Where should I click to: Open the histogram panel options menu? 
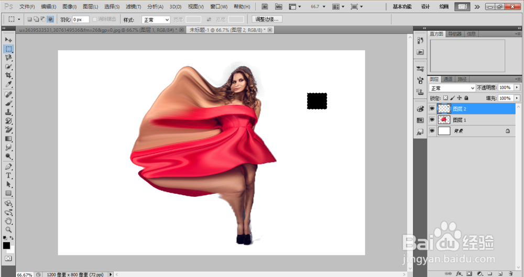point(518,34)
